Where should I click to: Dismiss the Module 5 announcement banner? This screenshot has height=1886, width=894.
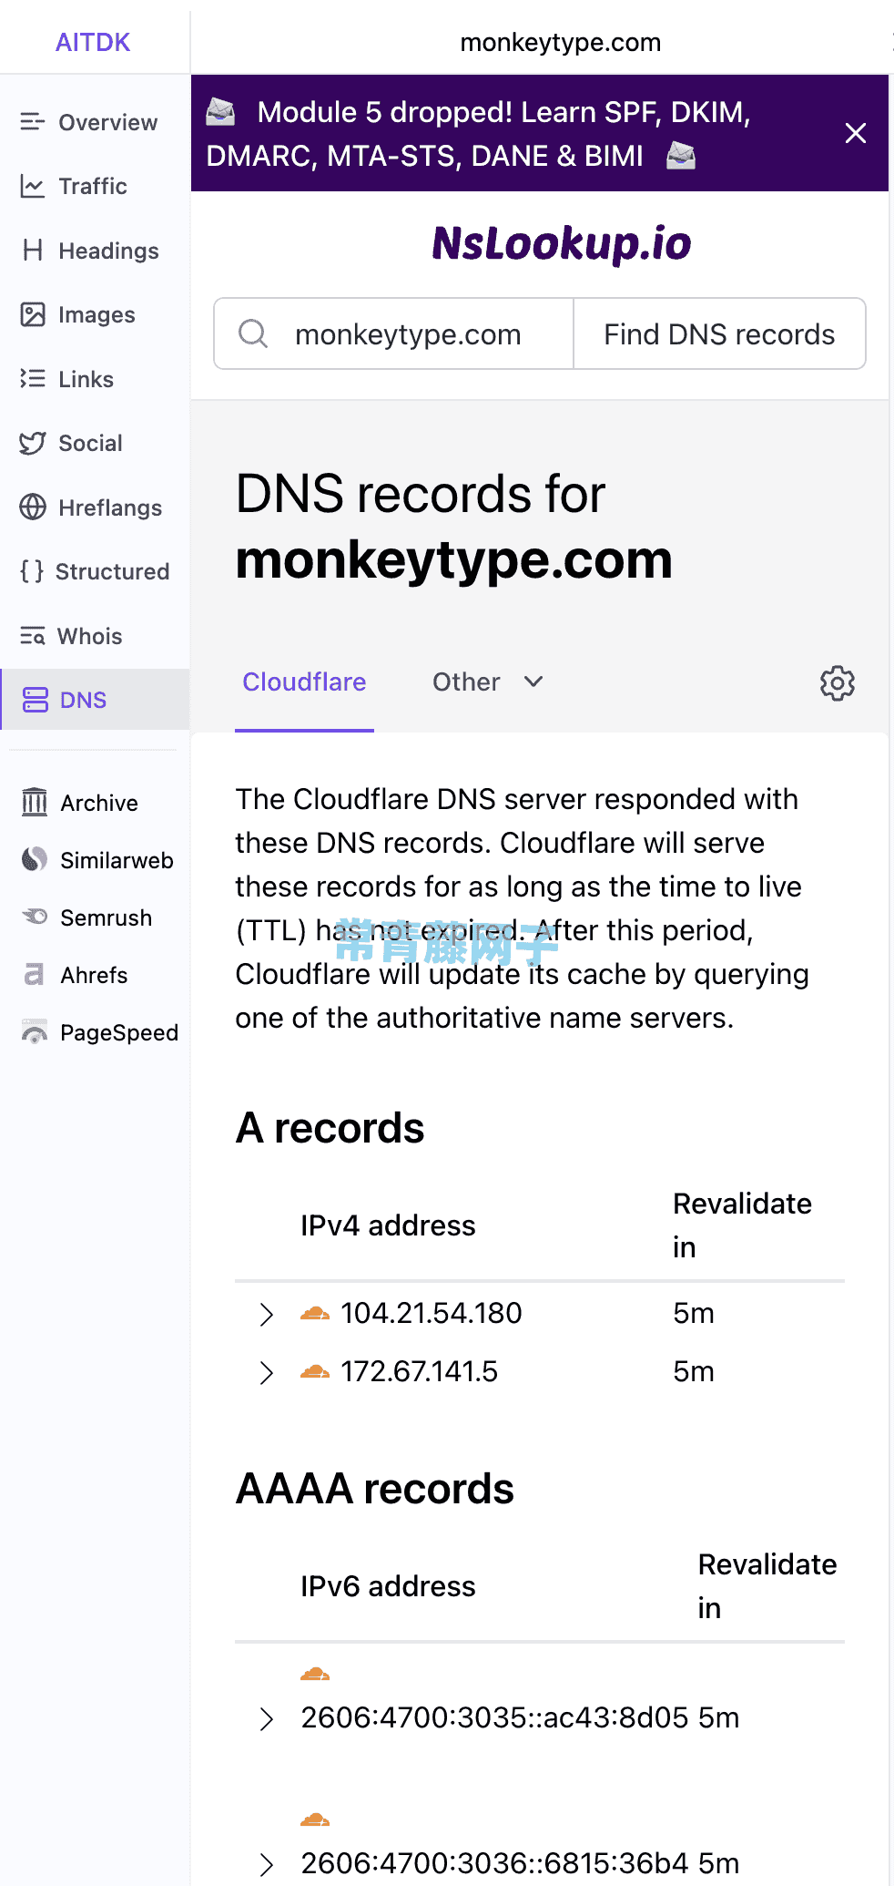(855, 133)
